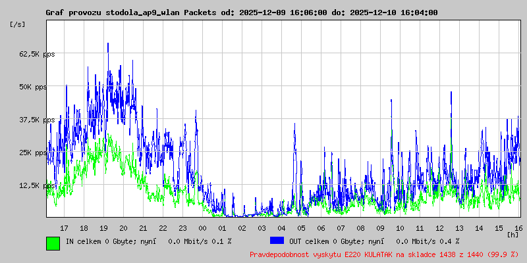Click the '06' hour label on x-axis
The height and width of the screenshot is (263, 527).
(x=321, y=228)
